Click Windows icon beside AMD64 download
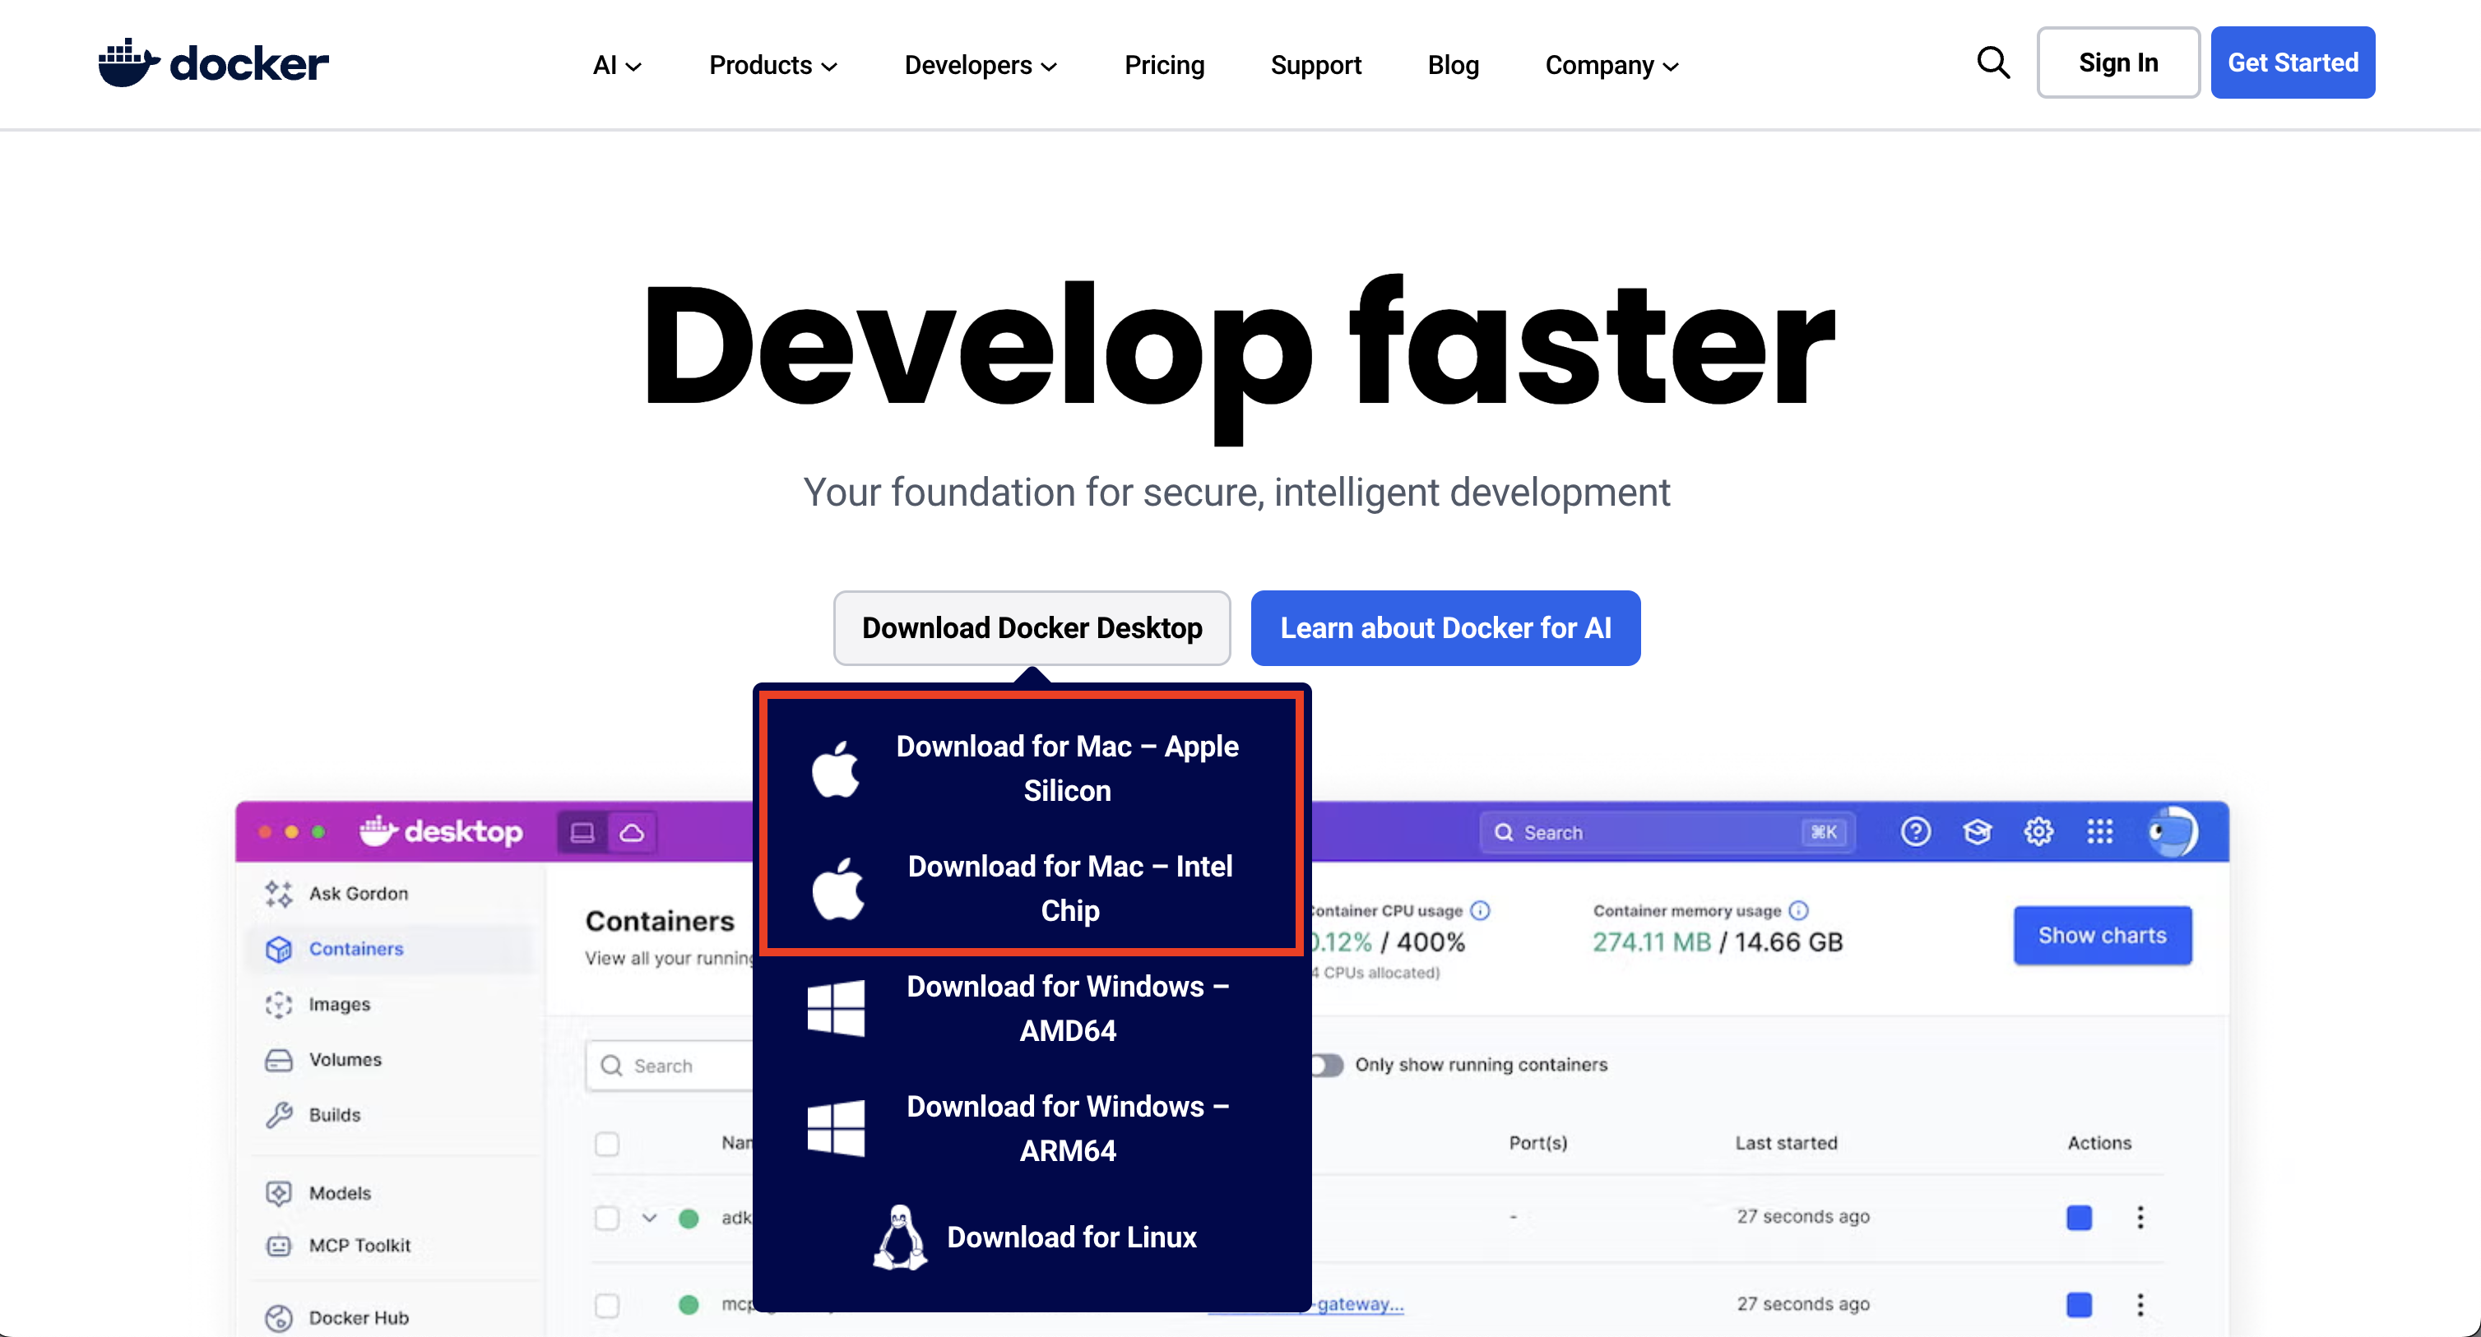 tap(835, 1008)
